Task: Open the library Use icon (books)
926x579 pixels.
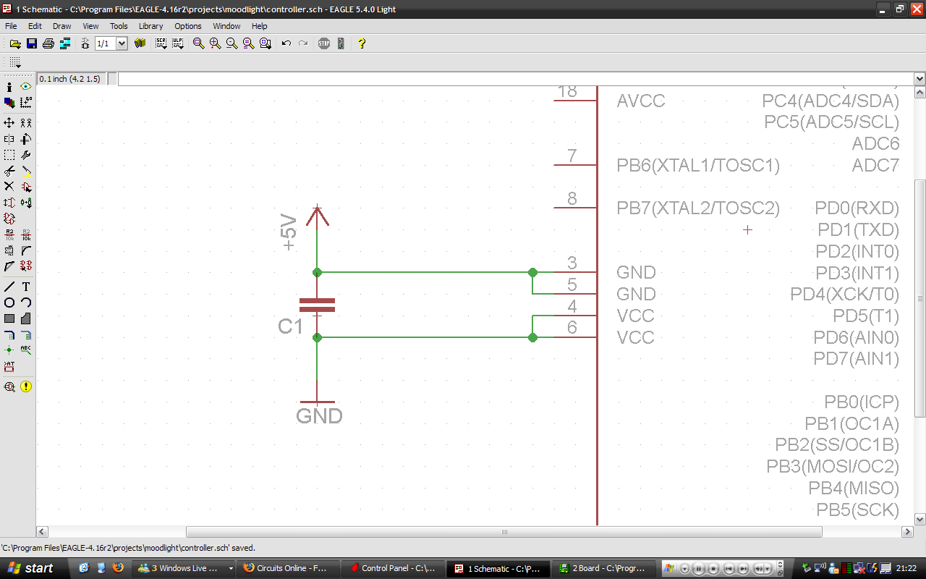Action: point(140,43)
